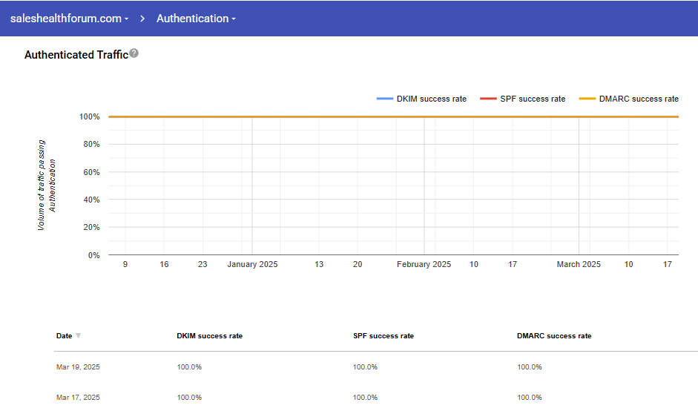698x411 pixels.
Task: Toggle DKIM success rate legend entry
Action: 422,99
